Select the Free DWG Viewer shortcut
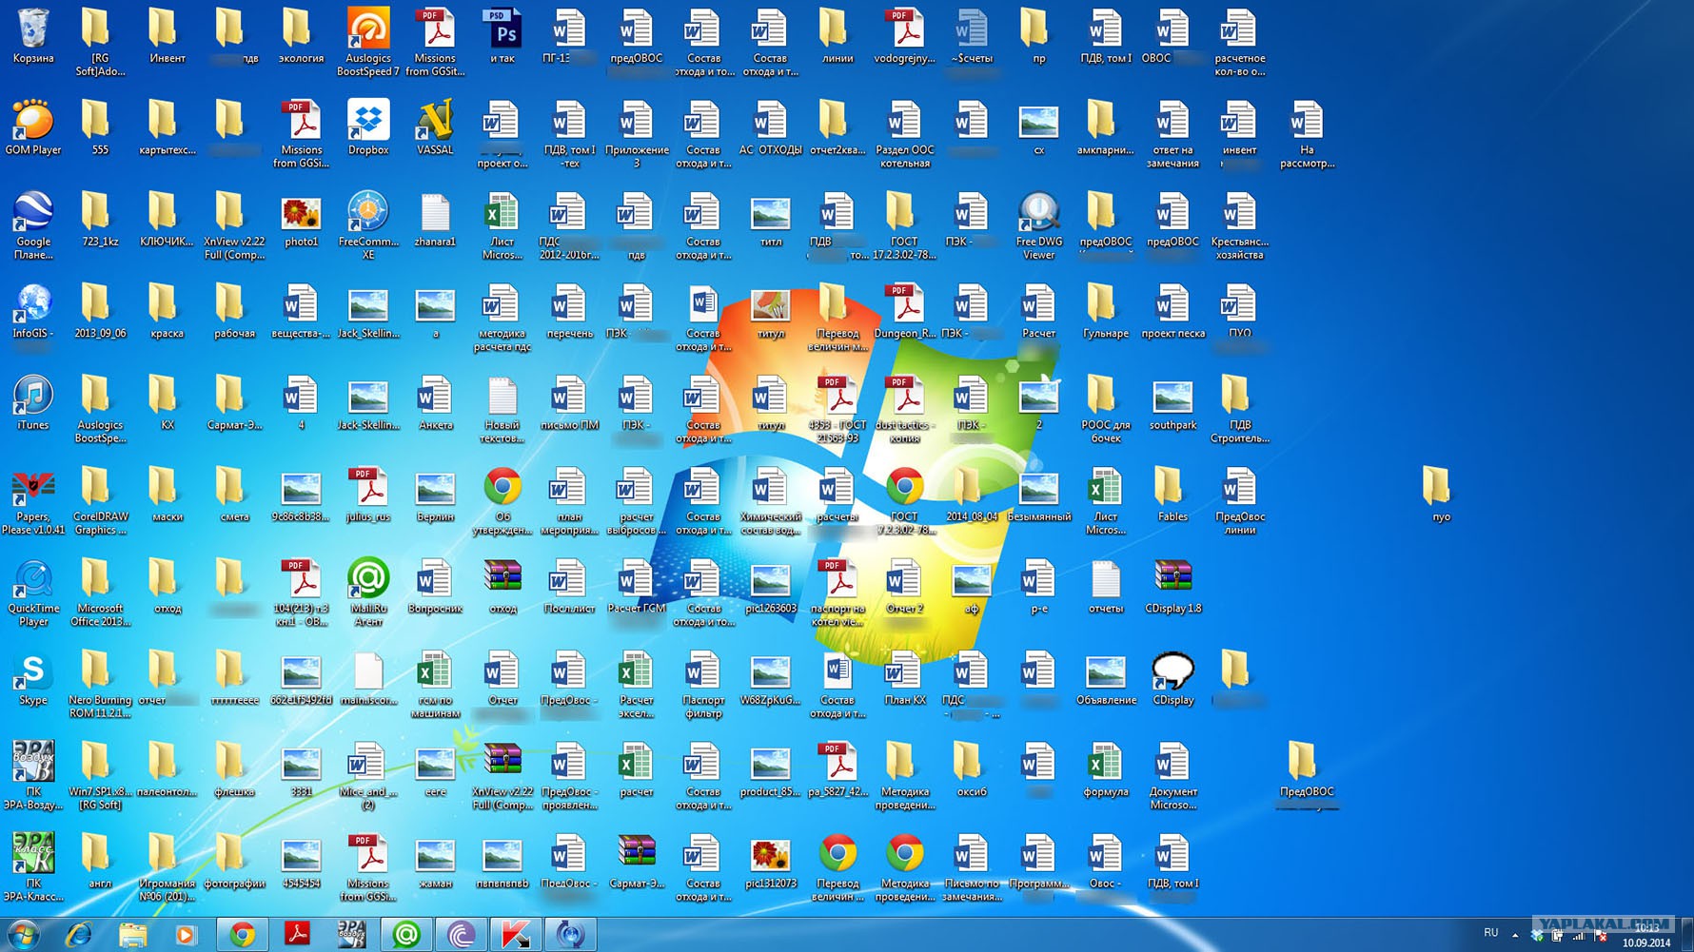The image size is (1694, 952). click(x=1038, y=225)
